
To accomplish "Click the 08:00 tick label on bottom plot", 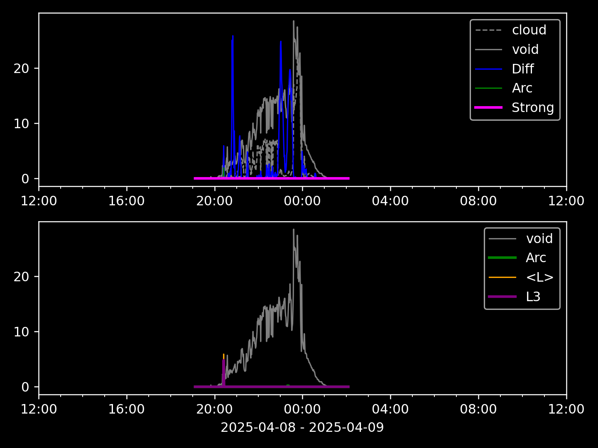I will point(478,409).
